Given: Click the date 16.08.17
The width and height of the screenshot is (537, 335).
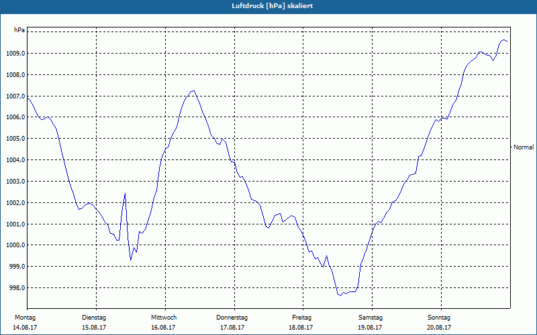Looking at the screenshot, I should tap(163, 328).
